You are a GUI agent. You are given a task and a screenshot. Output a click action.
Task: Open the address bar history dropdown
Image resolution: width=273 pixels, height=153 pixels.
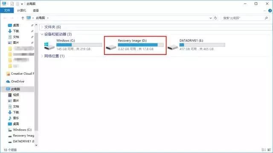tap(210, 18)
